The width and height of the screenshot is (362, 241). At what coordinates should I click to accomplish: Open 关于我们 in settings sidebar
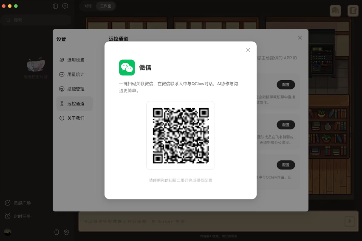coord(75,118)
